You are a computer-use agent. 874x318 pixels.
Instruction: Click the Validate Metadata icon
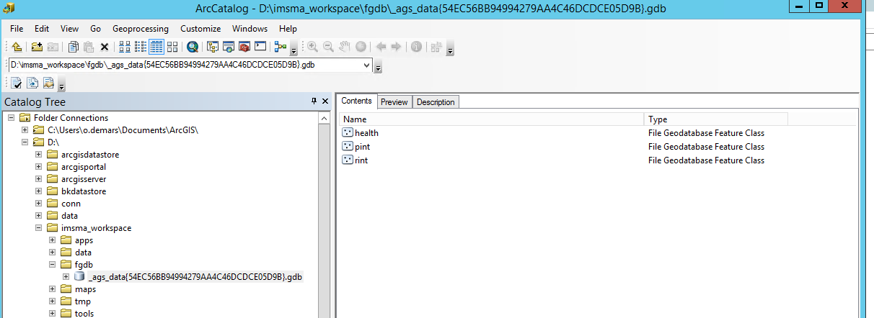click(x=16, y=83)
